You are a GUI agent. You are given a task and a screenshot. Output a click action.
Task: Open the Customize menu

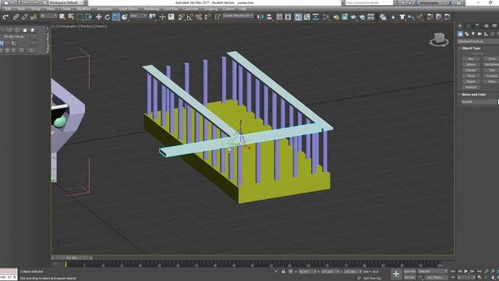[190, 9]
